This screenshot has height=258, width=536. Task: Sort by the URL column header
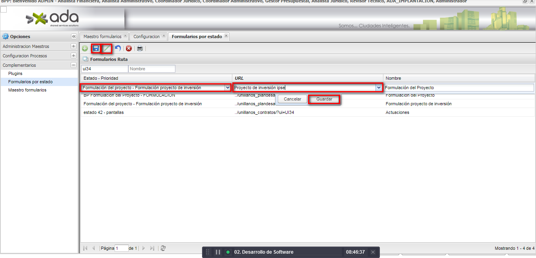(307, 78)
